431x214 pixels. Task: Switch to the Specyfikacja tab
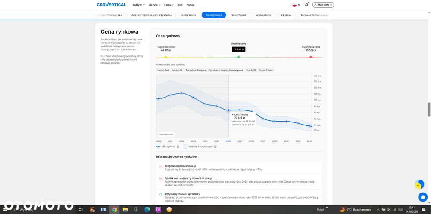pos(239,15)
